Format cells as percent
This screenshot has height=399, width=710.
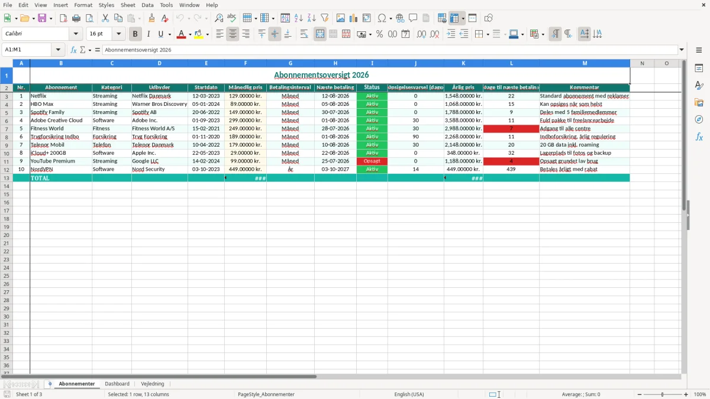(380, 34)
